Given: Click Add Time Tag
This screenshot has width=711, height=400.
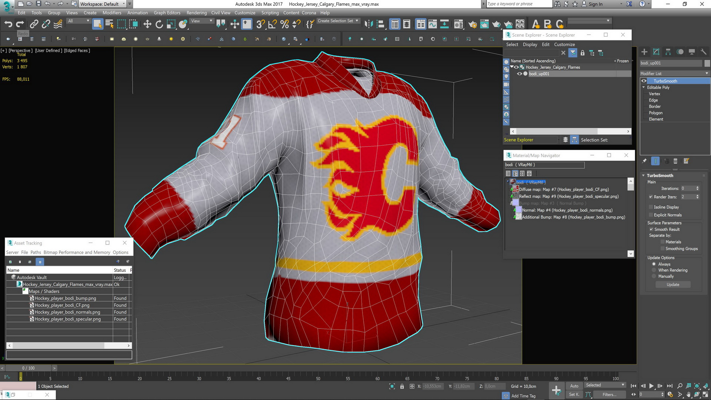Looking at the screenshot, I should coord(523,396).
